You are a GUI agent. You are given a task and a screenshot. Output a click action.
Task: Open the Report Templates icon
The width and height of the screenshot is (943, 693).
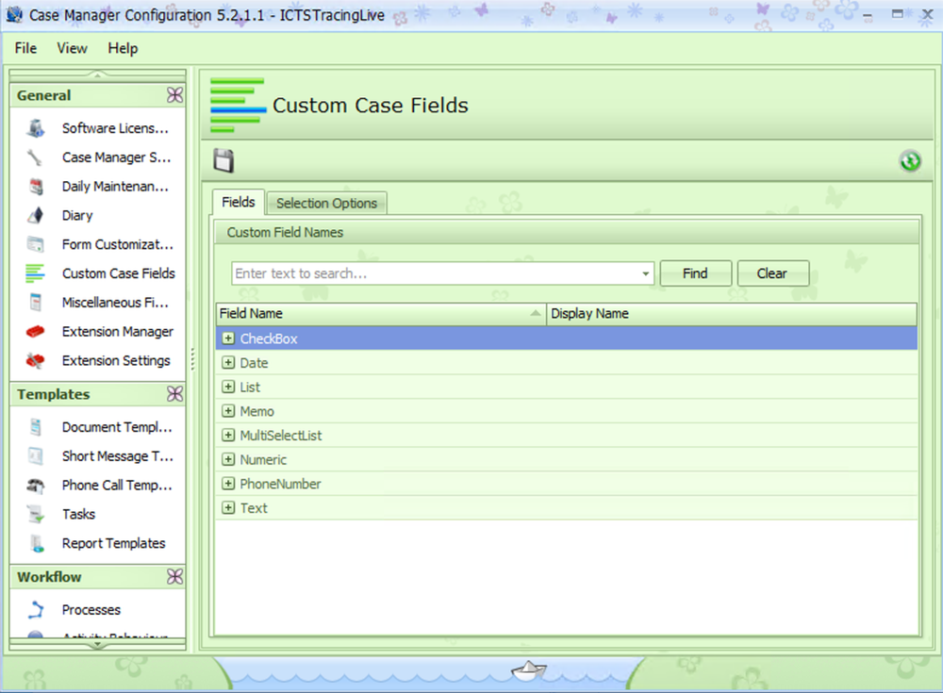tap(36, 543)
